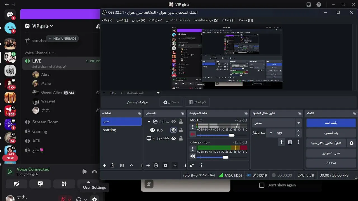Collapse the follow group in sources

tap(149, 122)
